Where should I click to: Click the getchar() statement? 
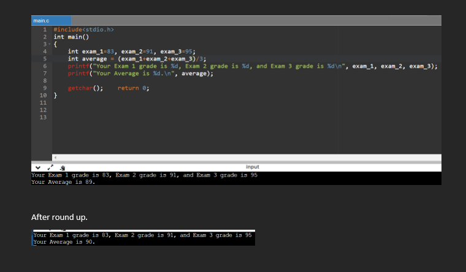pos(85,88)
